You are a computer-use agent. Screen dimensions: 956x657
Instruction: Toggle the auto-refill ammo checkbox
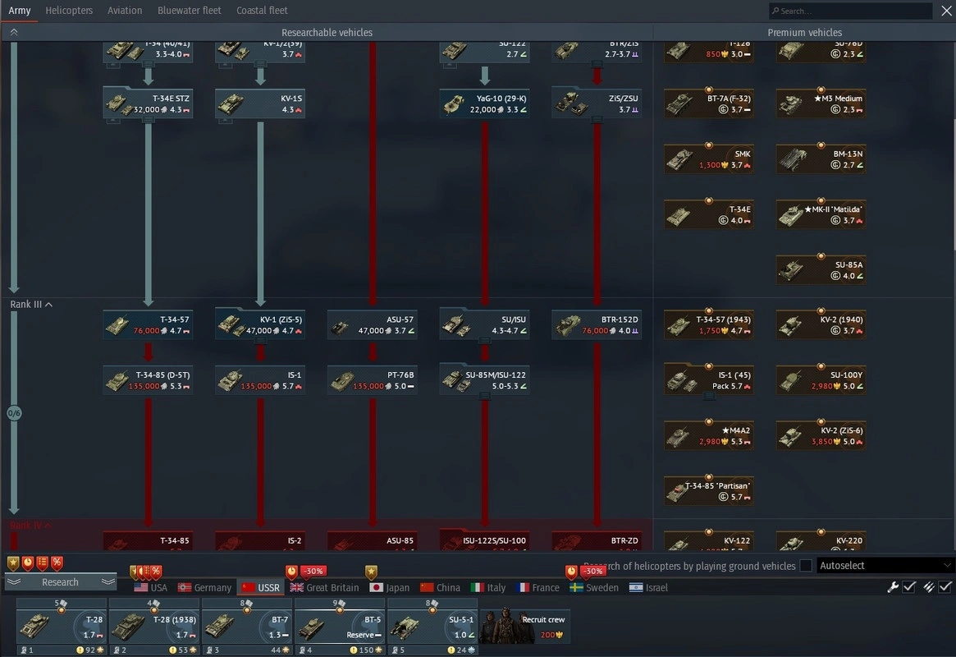click(945, 587)
